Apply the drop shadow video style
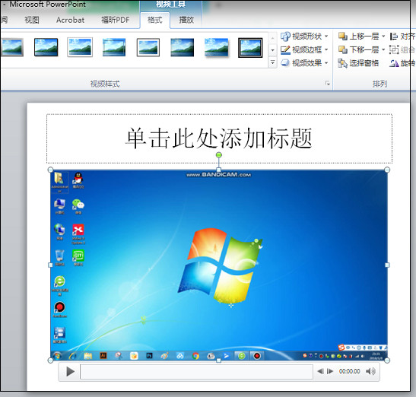This screenshot has width=416, height=397. coord(217,47)
